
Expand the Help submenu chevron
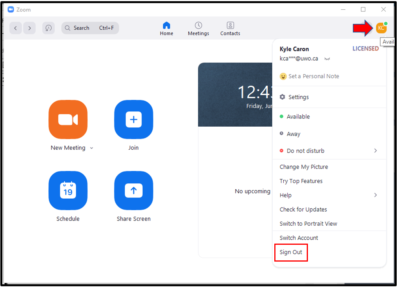375,195
